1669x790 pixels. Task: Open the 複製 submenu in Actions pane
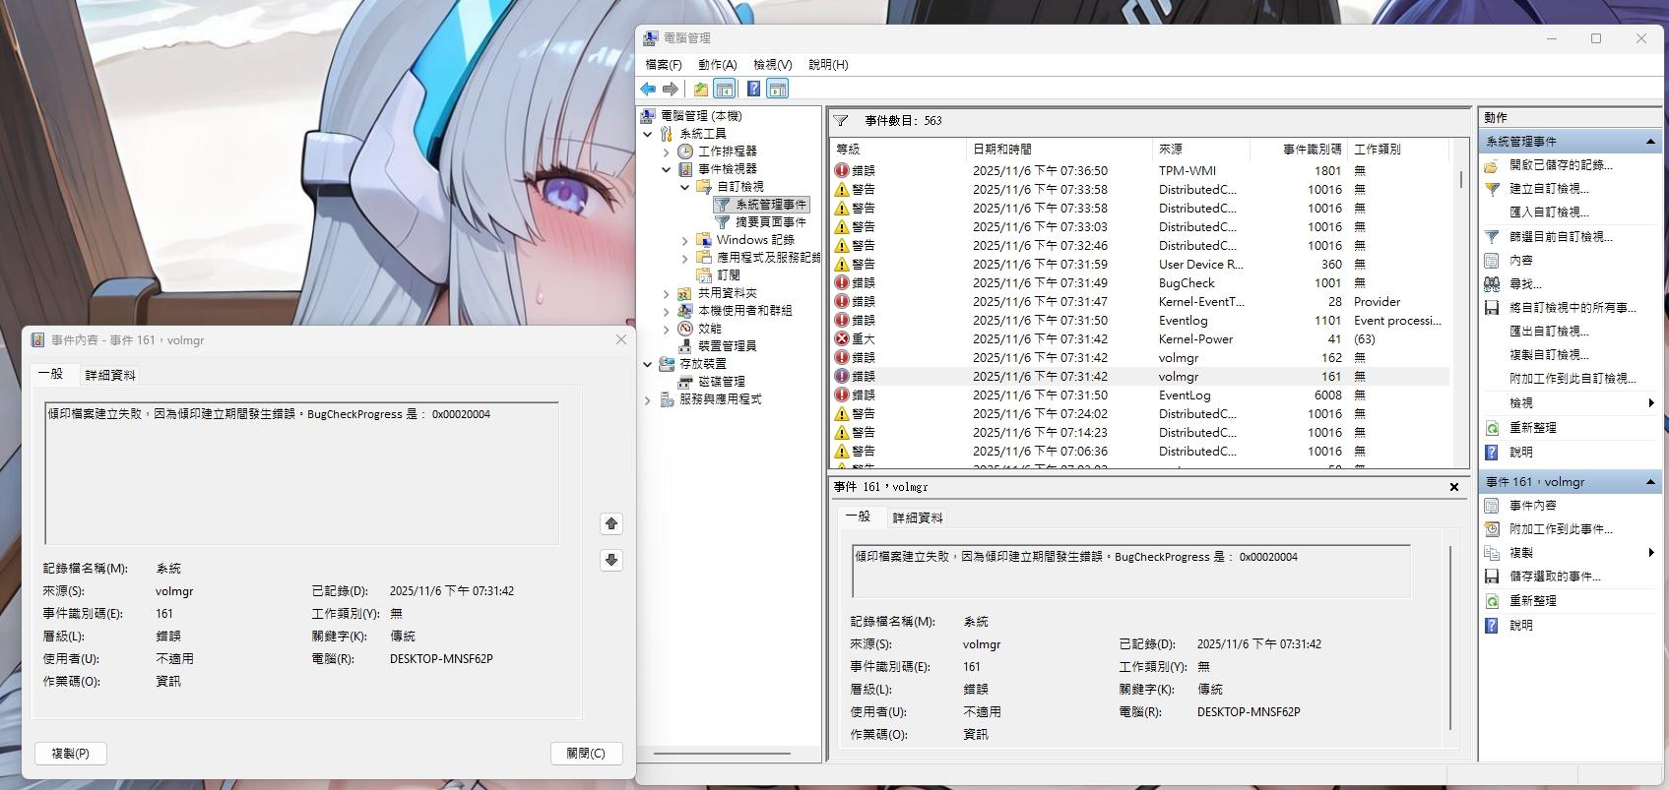point(1571,553)
